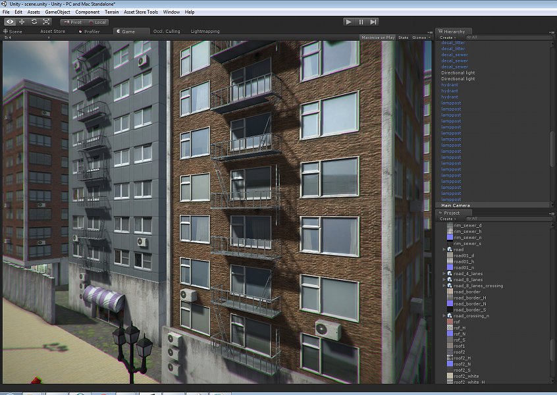Image resolution: width=557 pixels, height=395 pixels.
Task: Expand the road_4_lanes asset
Action: pos(444,273)
